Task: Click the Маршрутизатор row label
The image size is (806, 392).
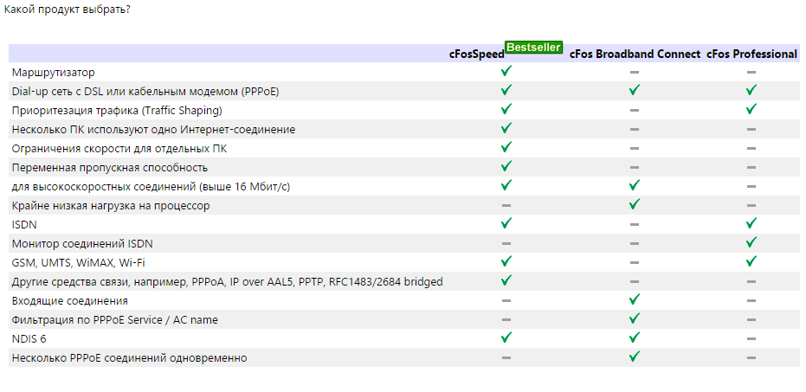Action: tap(54, 73)
